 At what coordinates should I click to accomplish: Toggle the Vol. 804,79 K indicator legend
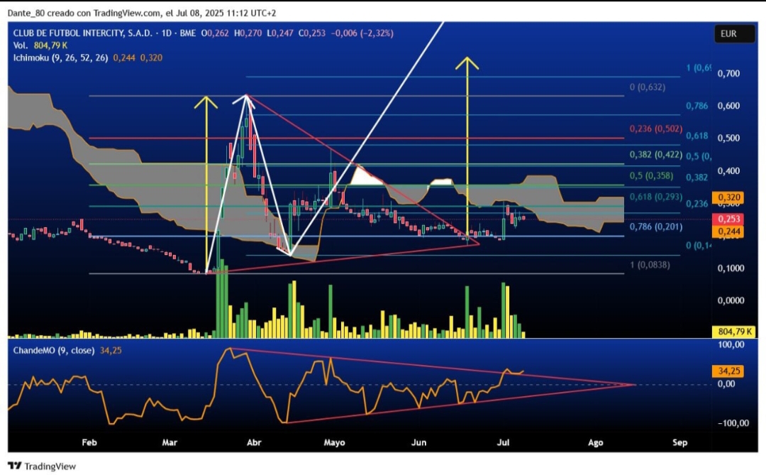pyautogui.click(x=40, y=45)
